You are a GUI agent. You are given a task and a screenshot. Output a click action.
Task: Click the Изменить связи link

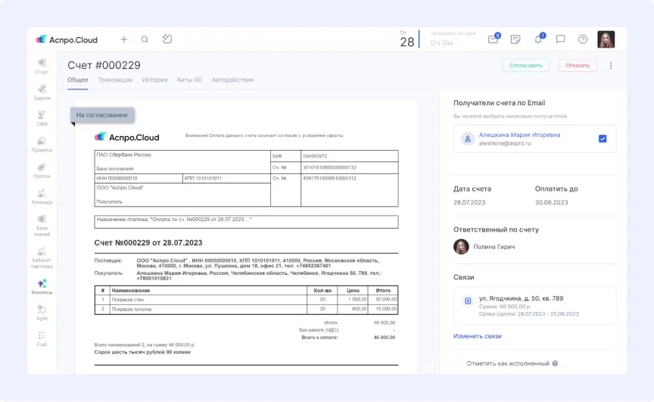477,336
